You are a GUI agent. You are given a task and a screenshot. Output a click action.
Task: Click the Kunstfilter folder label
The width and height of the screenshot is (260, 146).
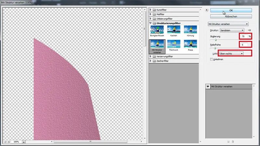coord(162,10)
